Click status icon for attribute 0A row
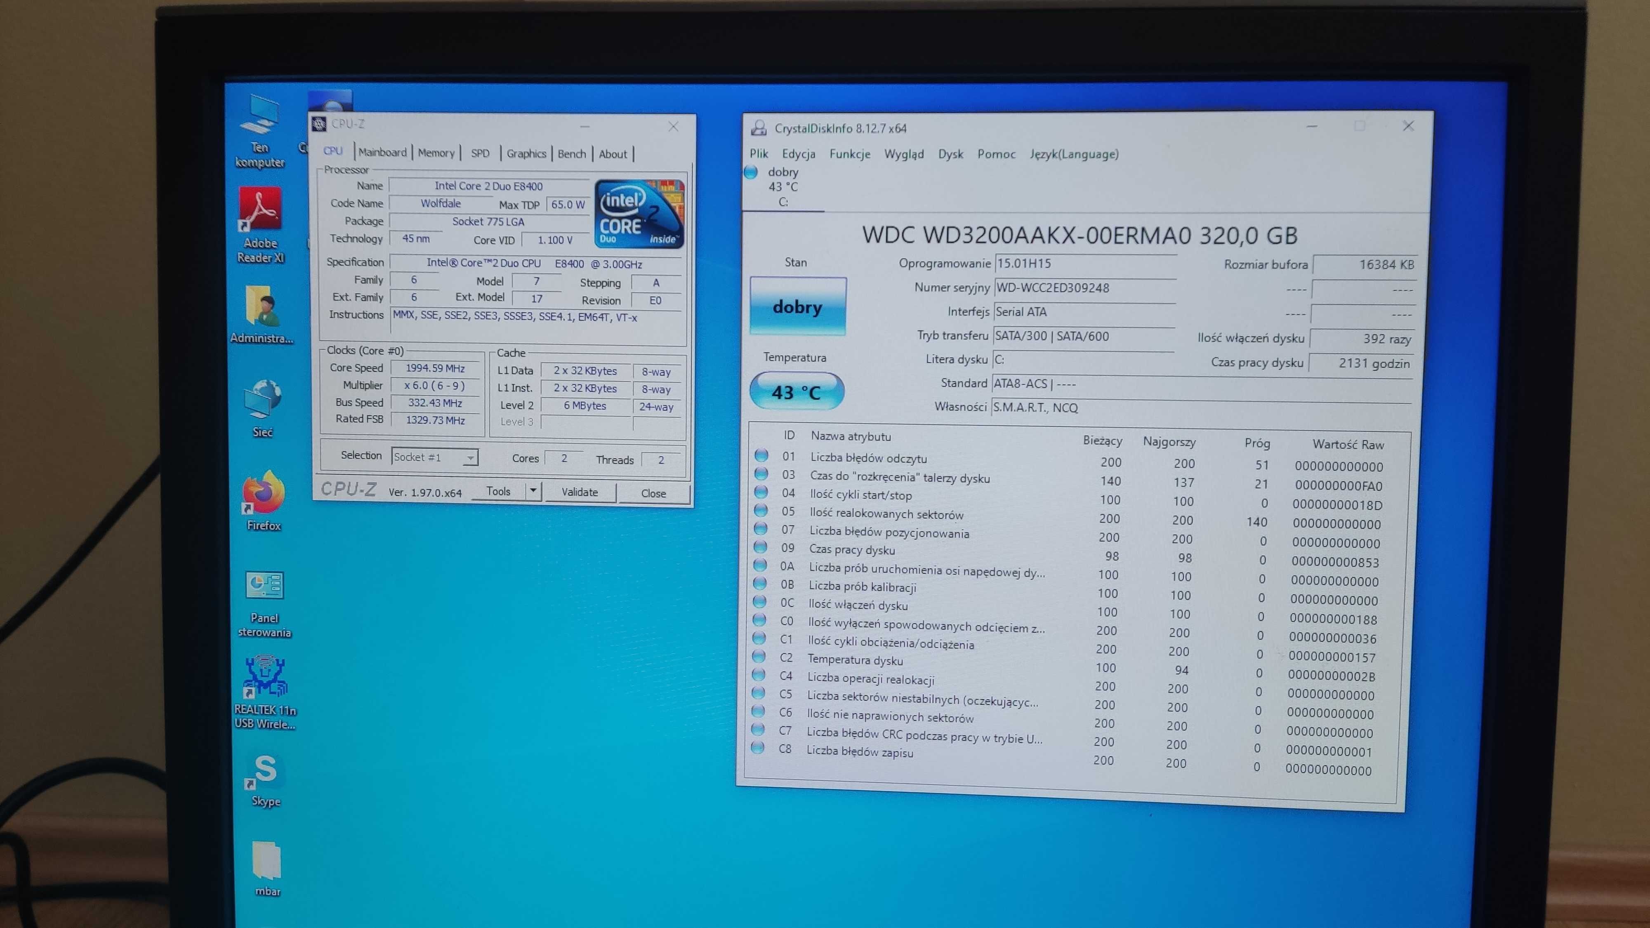Screen dimensions: 1650x928 click(760, 565)
